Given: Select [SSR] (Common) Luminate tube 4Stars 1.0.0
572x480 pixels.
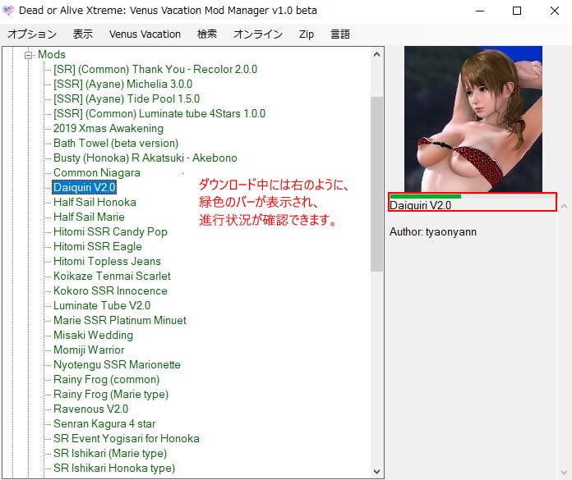Looking at the screenshot, I should [159, 113].
